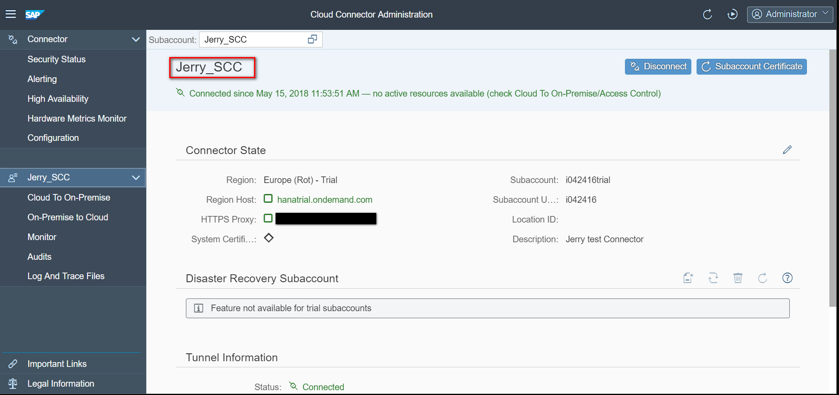Click the HTTPS Proxy status checkbox indicator
Viewport: 839px width, 395px height.
click(268, 218)
